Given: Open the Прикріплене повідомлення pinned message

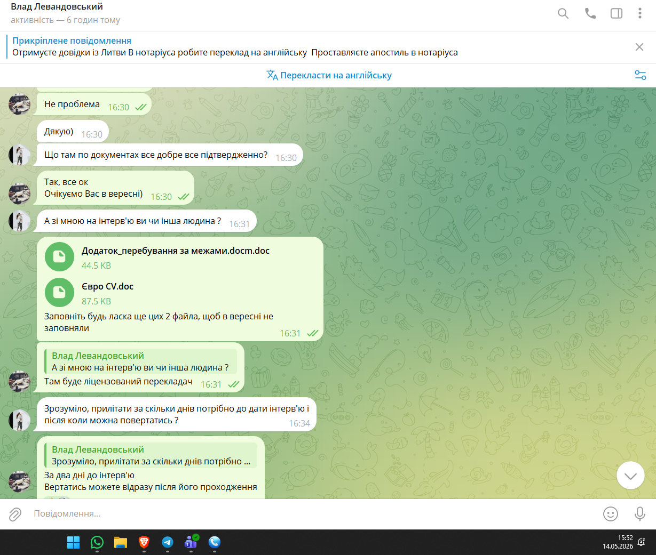Looking at the screenshot, I should point(235,47).
